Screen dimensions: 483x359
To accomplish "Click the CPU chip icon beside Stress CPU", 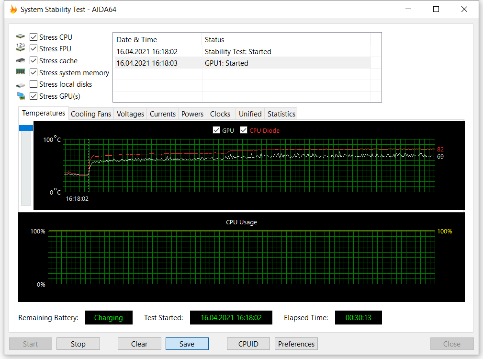I will 20,37.
